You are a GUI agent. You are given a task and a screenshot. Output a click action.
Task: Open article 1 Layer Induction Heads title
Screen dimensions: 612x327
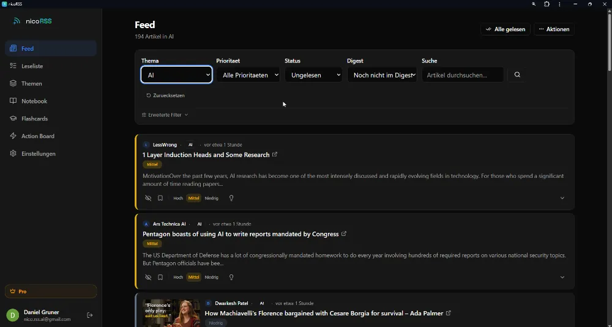[206, 155]
